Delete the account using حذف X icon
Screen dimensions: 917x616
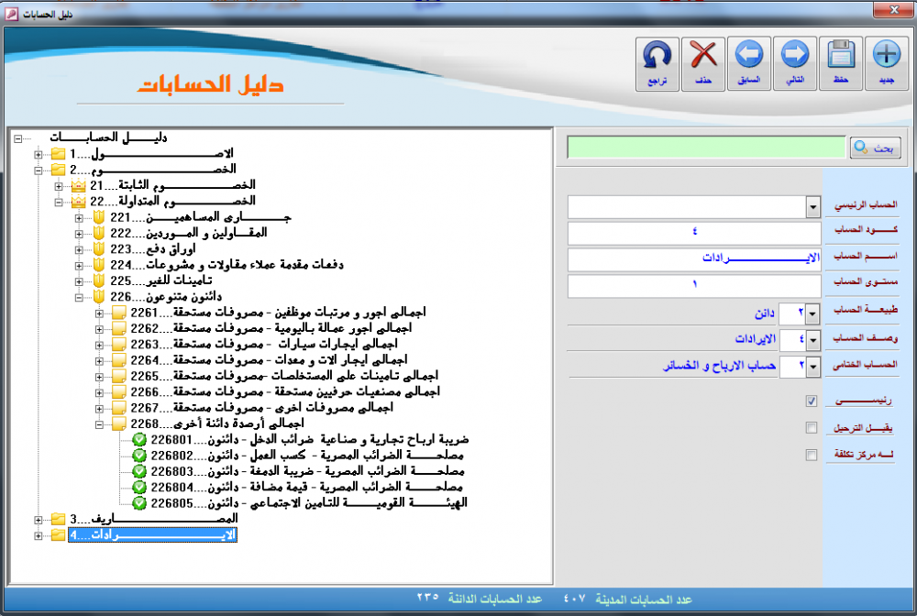[x=703, y=63]
